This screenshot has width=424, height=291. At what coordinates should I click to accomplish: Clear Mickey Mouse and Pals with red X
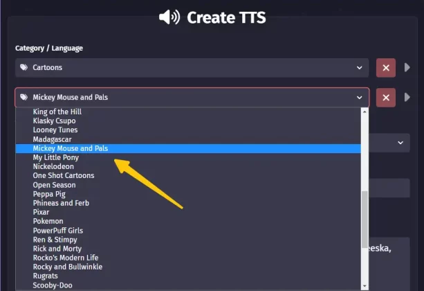click(x=386, y=98)
